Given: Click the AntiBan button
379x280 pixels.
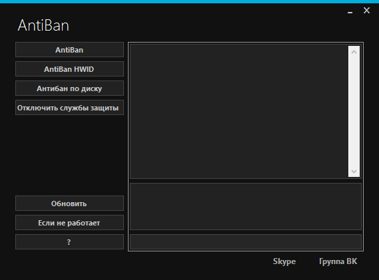Looking at the screenshot, I should [x=69, y=50].
